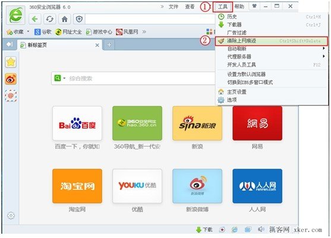
Task: Expand the 收藏 dropdown arrow
Action: [x=28, y=31]
